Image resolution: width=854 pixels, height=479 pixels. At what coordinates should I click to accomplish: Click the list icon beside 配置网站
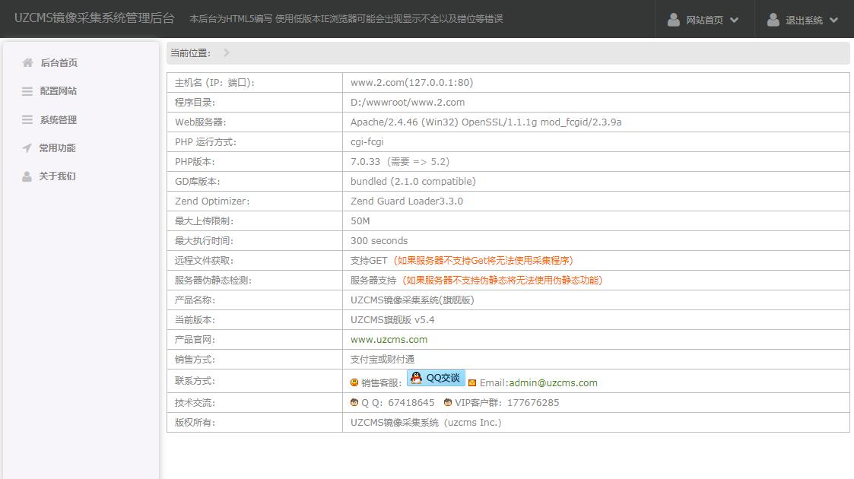[x=27, y=91]
